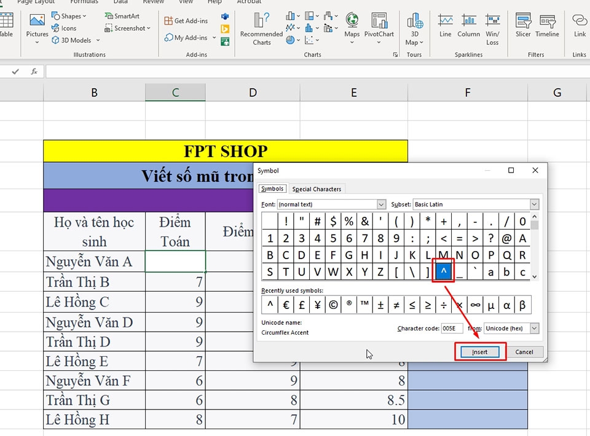Open the Font dropdown in Symbol dialog

[x=382, y=204]
